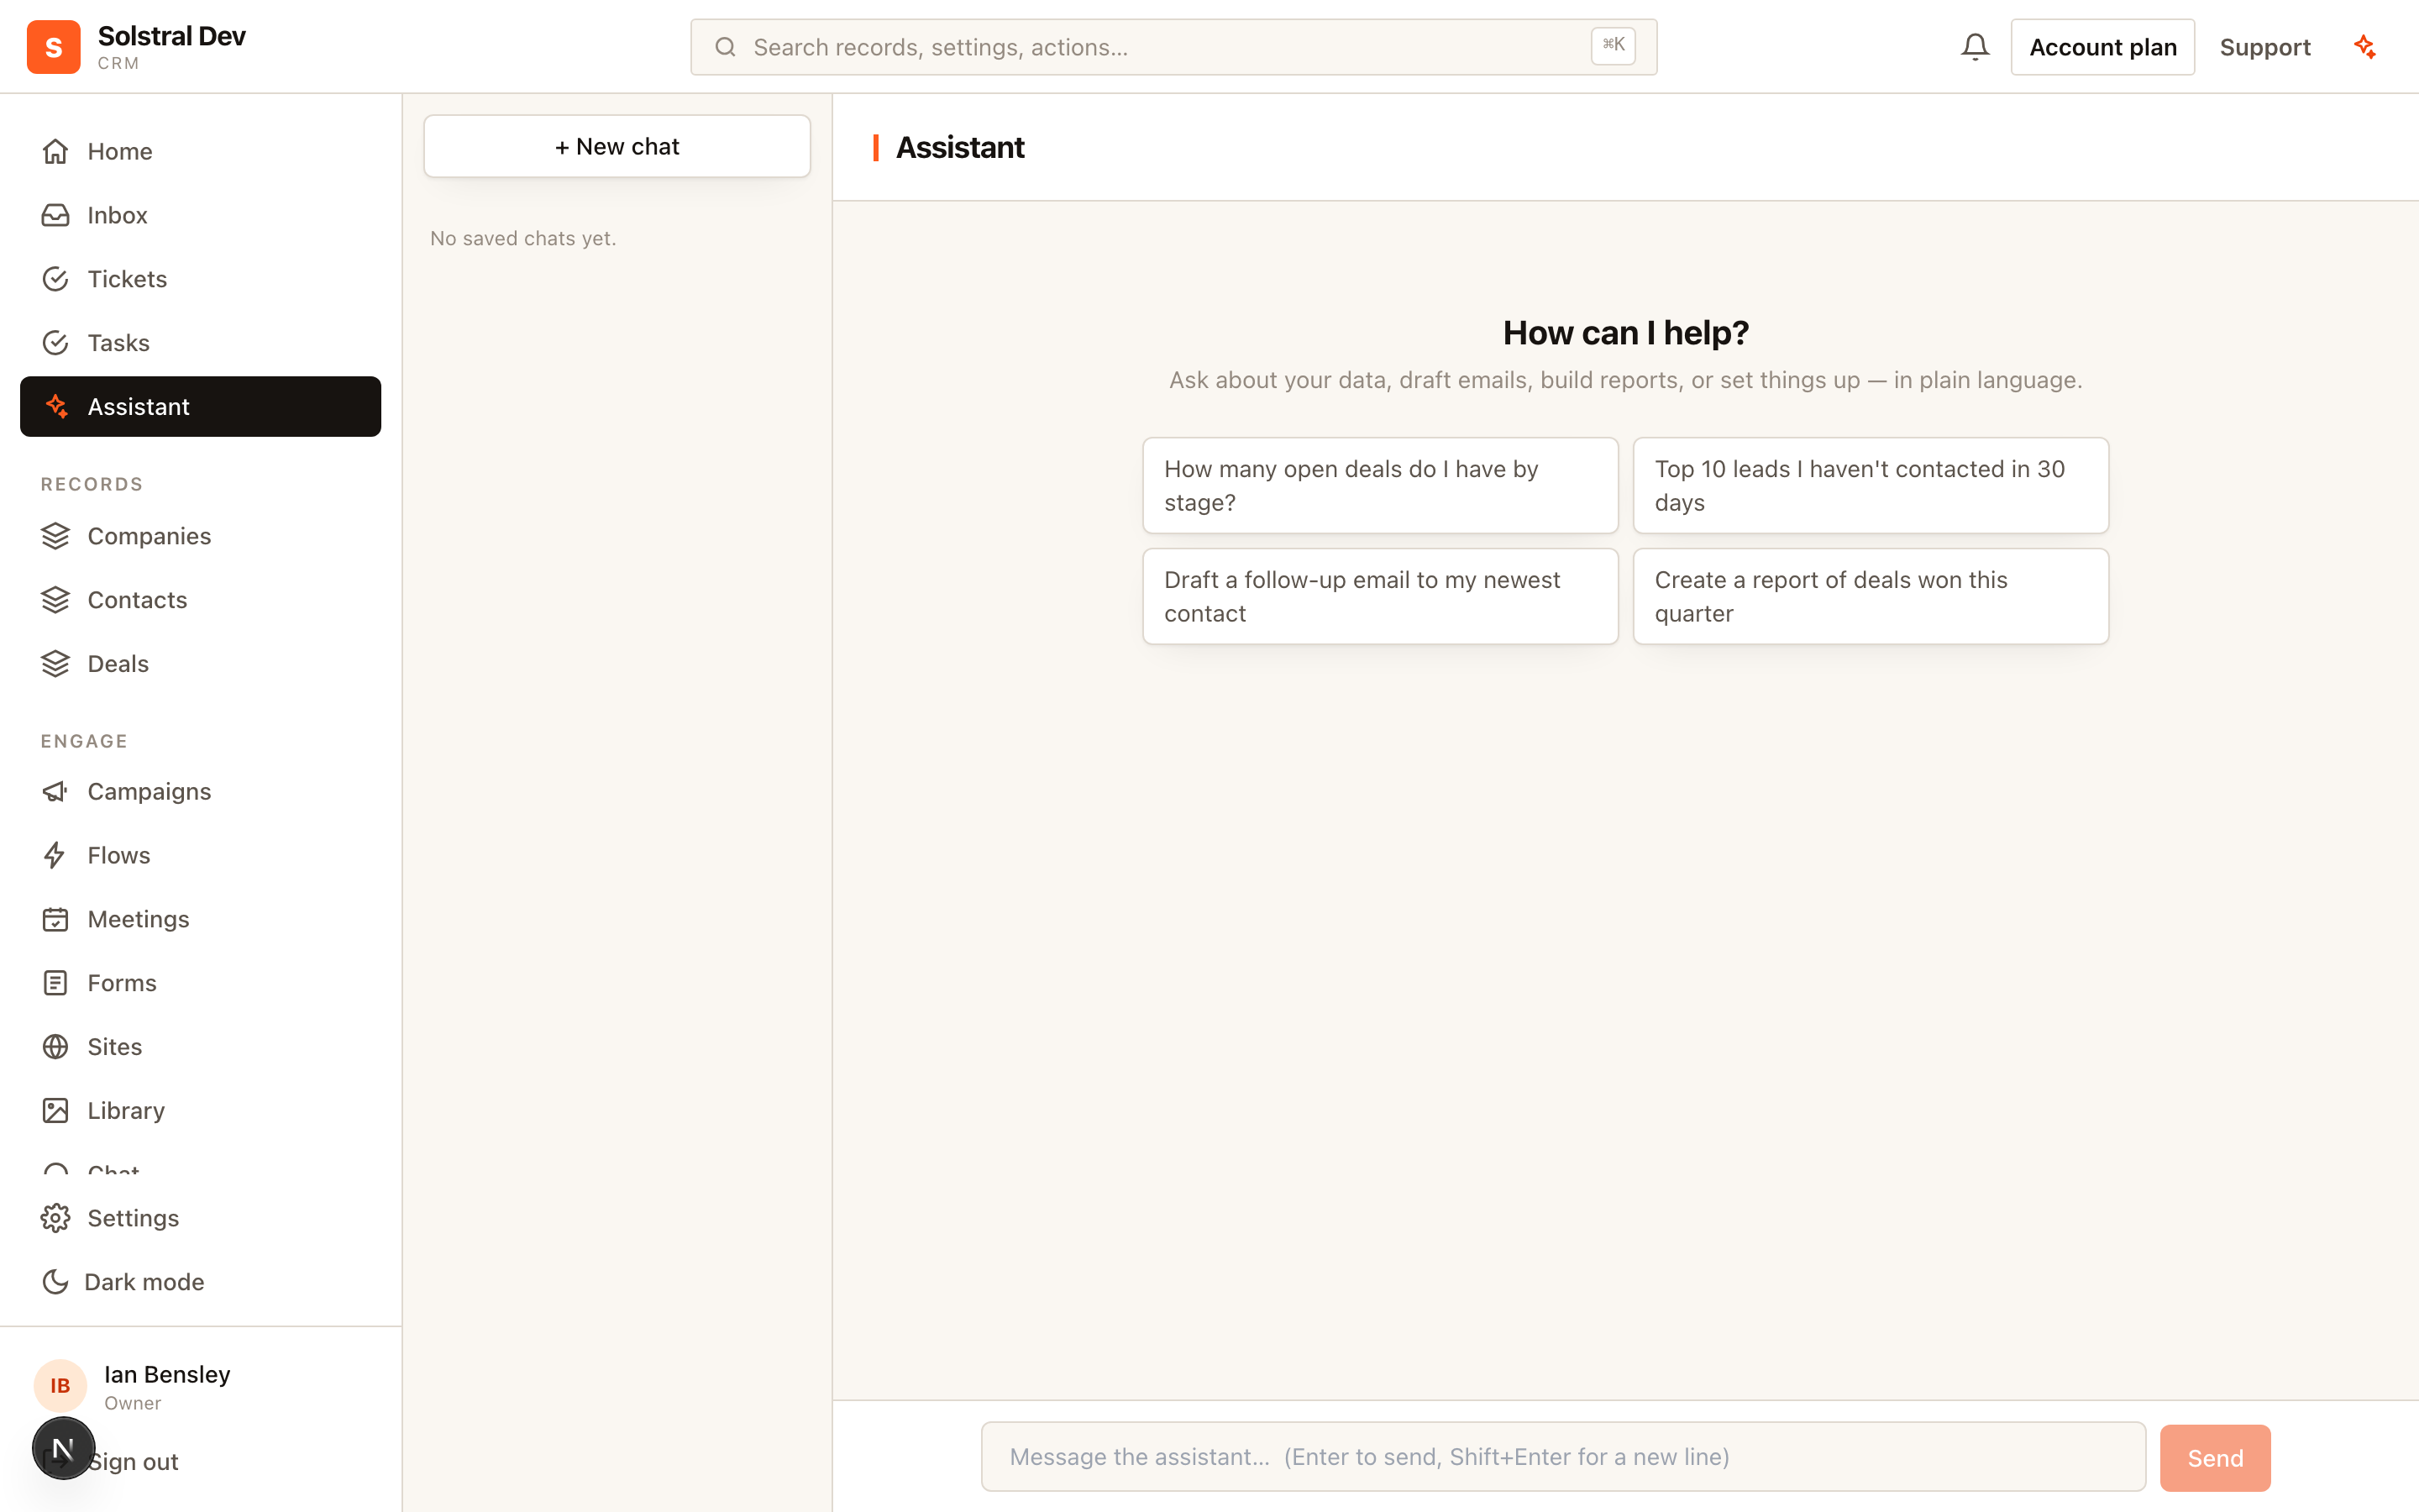This screenshot has width=2419, height=1512.
Task: Click the Meetings calendar icon
Action: (56, 919)
